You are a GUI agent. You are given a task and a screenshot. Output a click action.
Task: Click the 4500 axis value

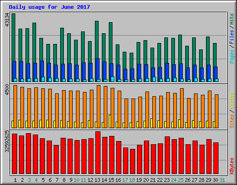click(7, 90)
